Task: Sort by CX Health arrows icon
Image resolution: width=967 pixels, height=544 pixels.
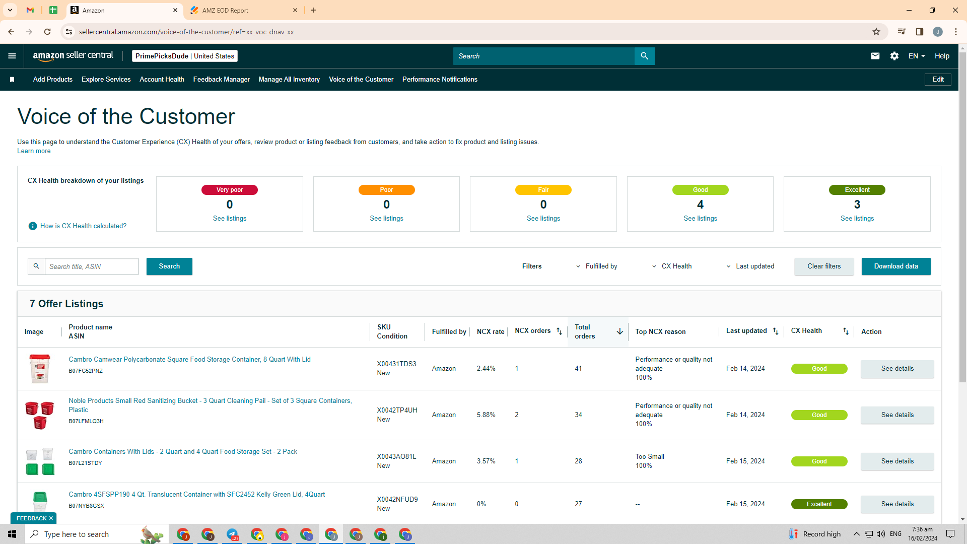Action: pos(846,331)
